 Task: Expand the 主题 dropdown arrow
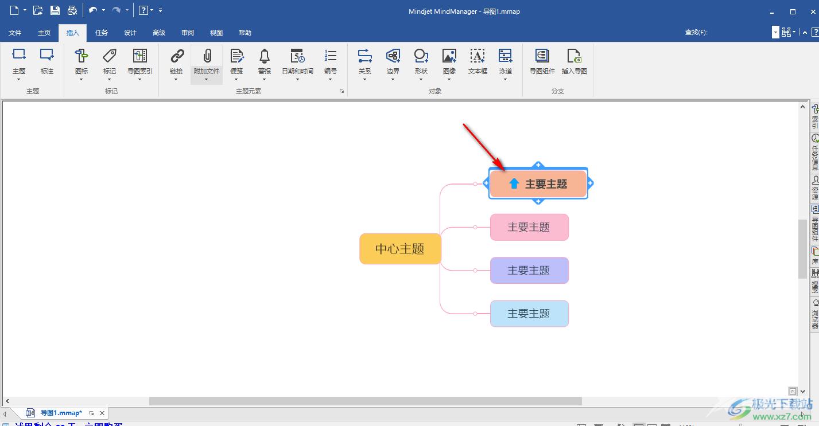pos(19,79)
